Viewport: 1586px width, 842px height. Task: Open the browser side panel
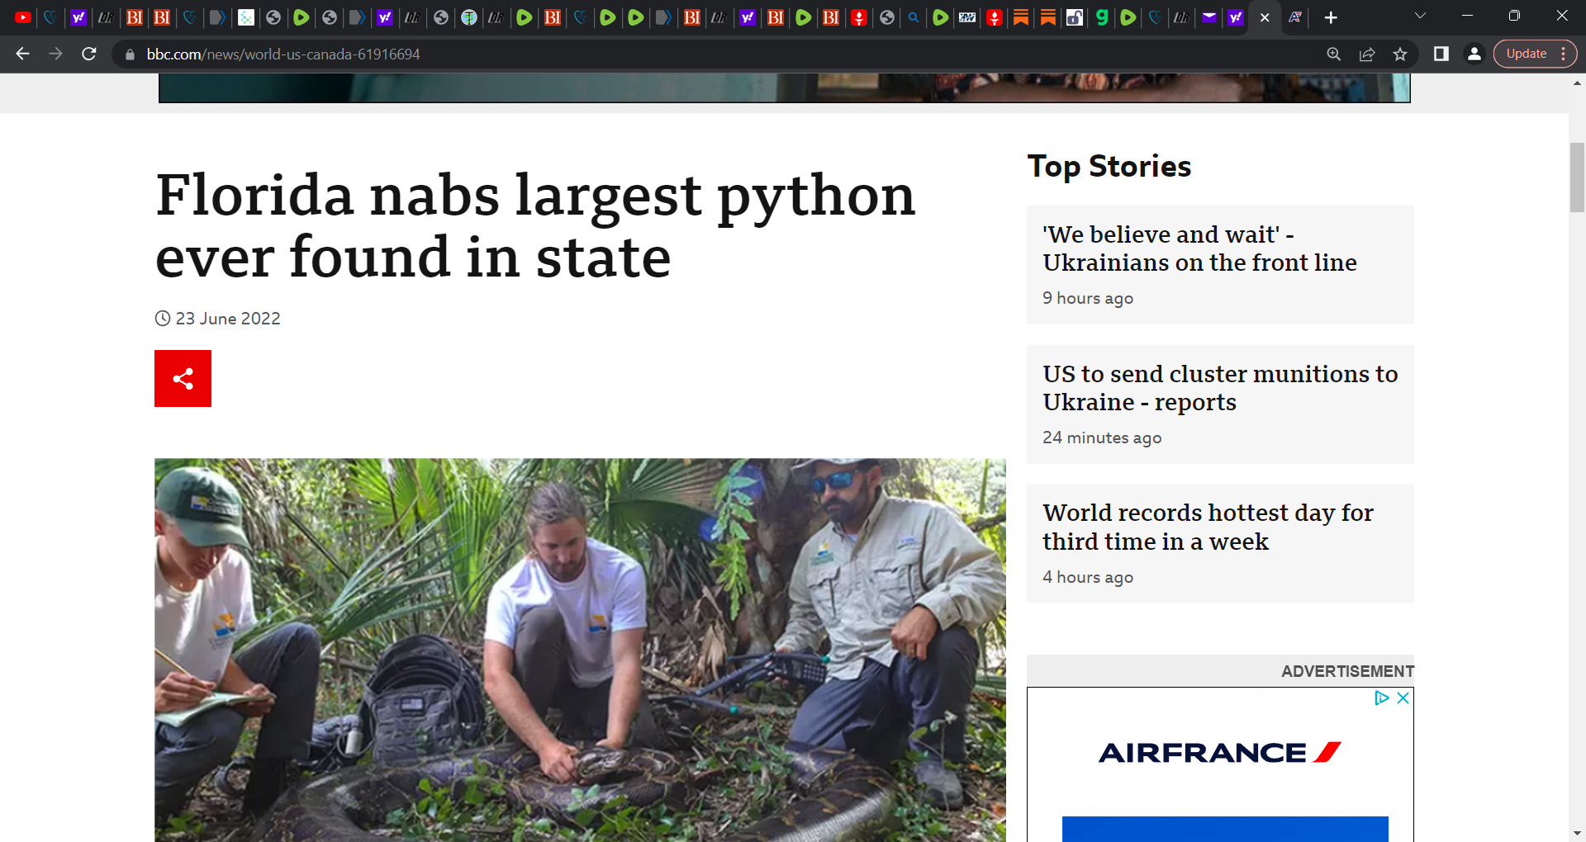1441,54
